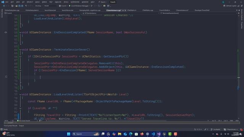
Task: Open Firefox from the taskbar
Action: click(142, 134)
